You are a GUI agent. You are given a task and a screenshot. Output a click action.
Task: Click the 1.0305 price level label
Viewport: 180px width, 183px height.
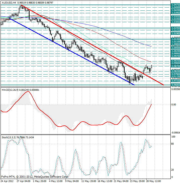[175, 22]
